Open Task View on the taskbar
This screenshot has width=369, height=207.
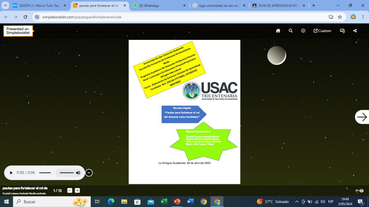(97, 201)
